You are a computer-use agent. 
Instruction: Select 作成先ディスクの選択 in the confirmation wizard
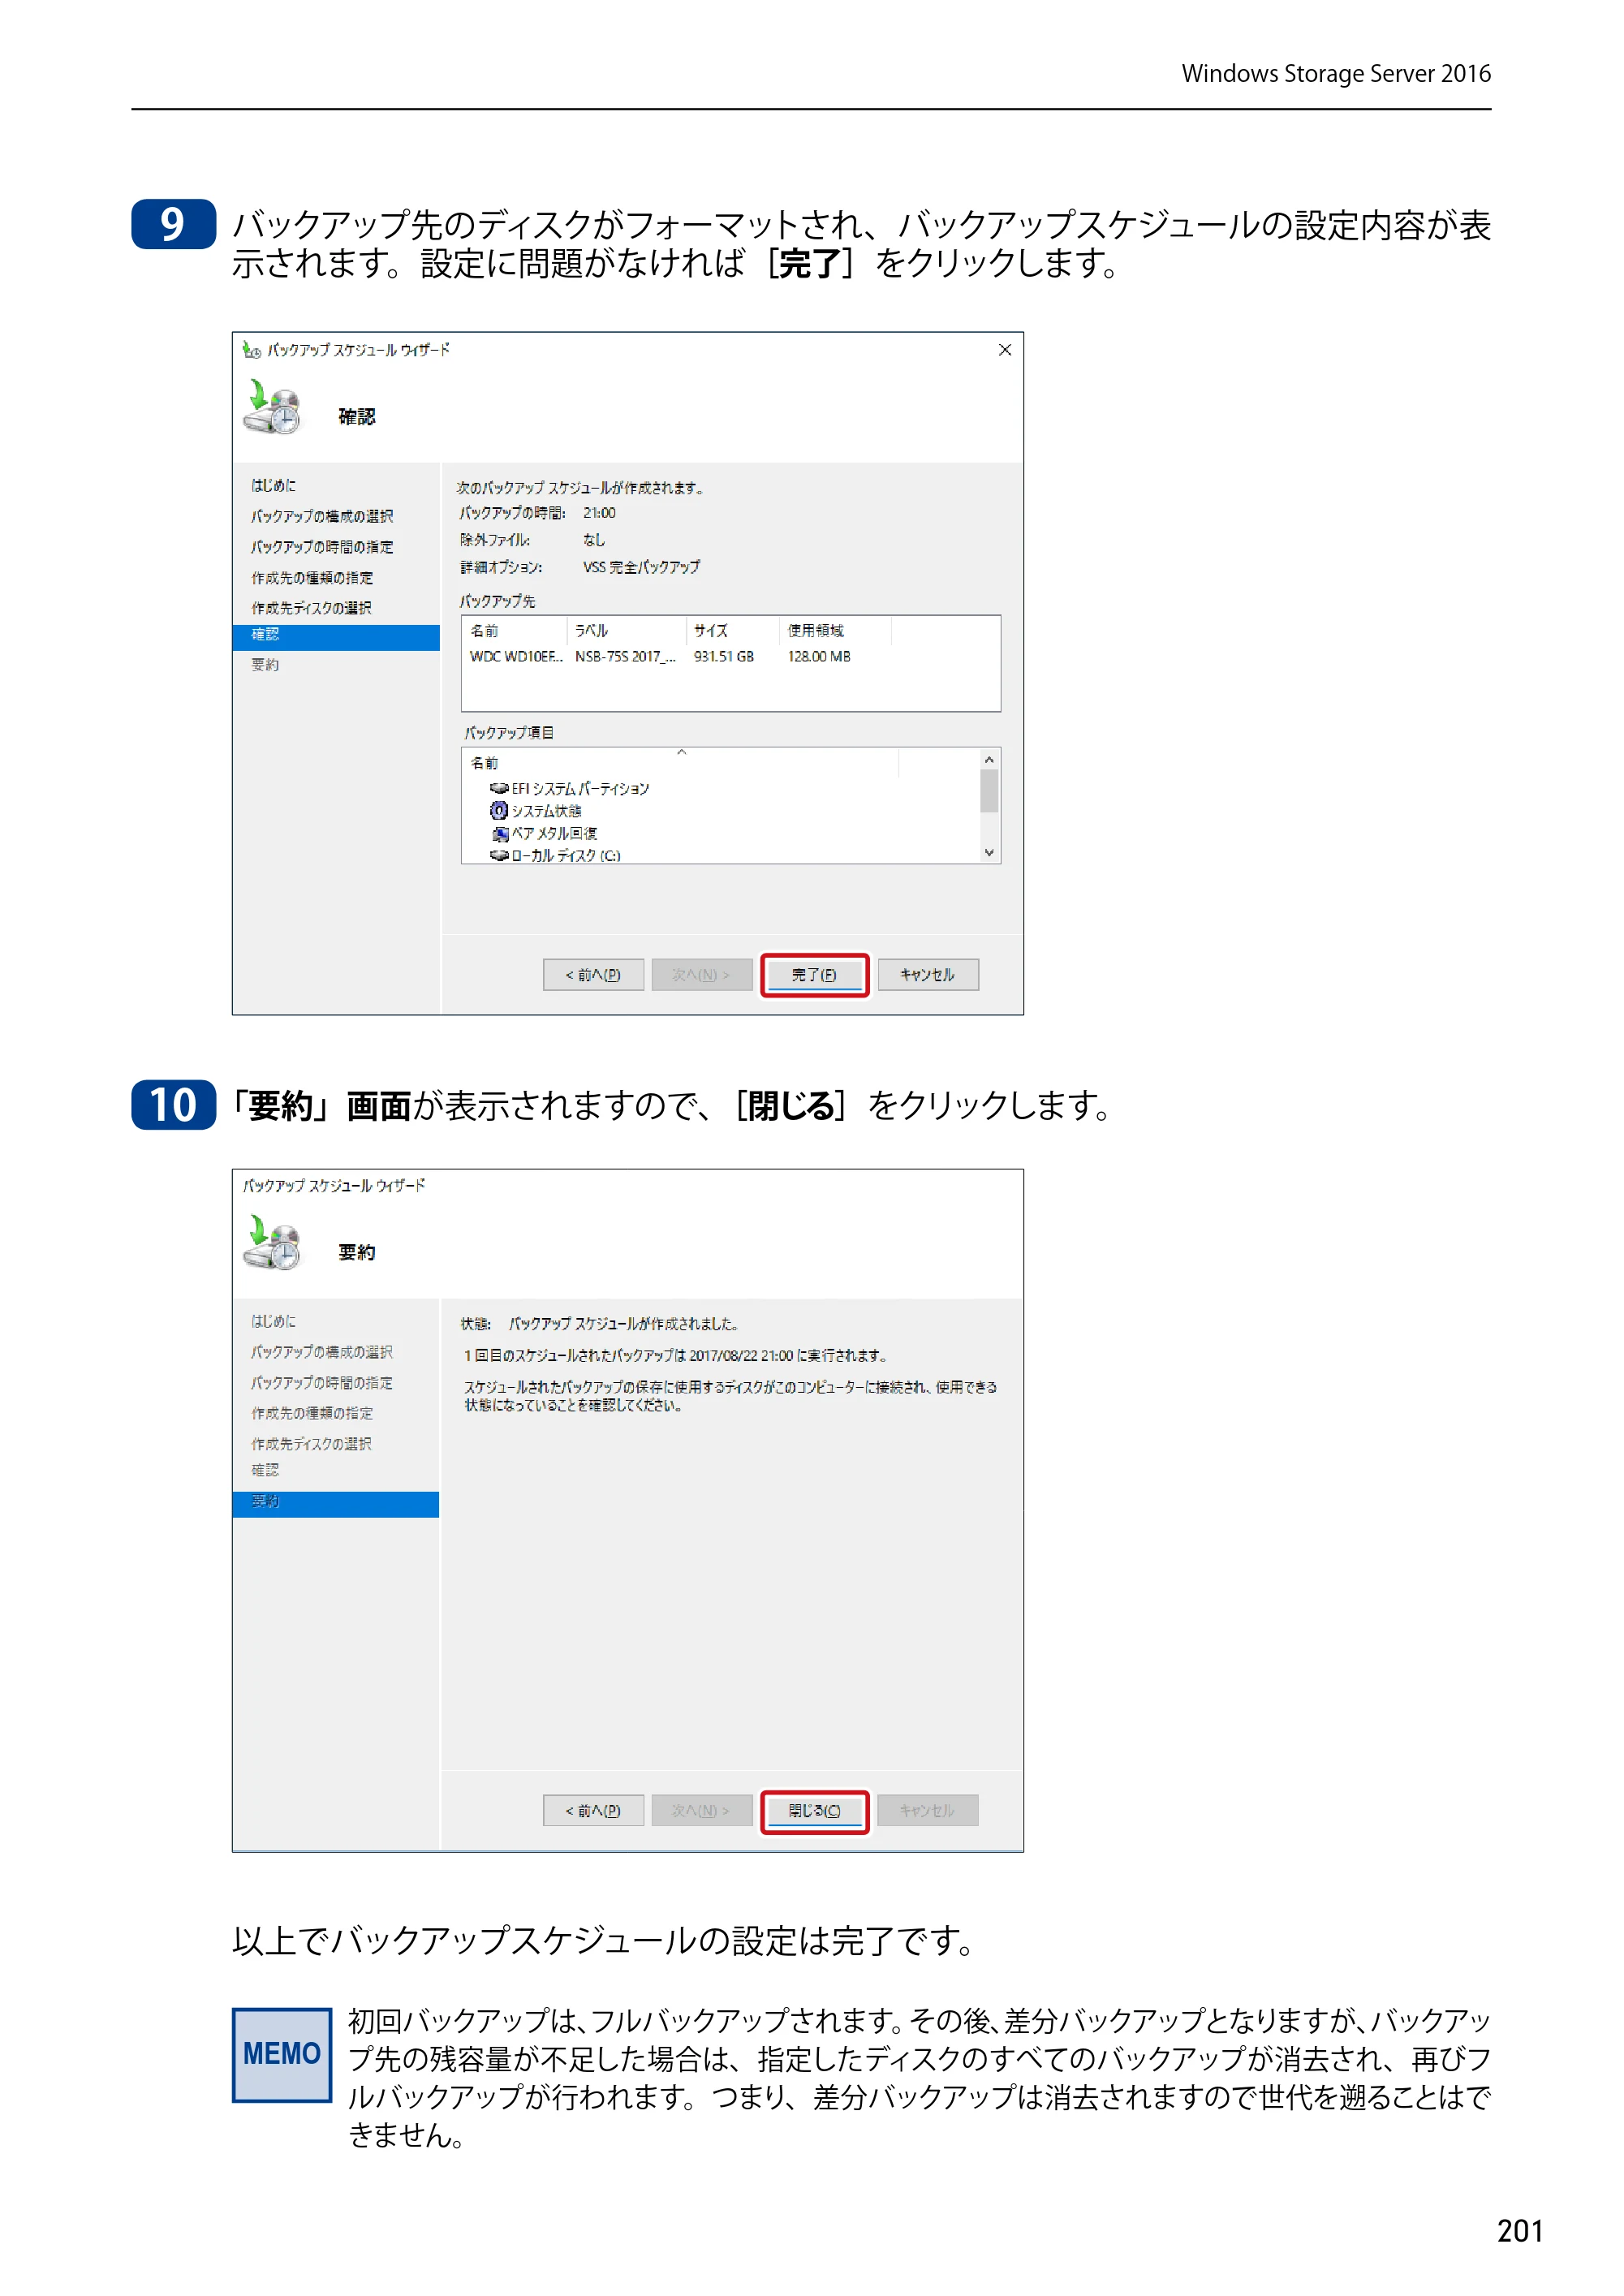(311, 608)
